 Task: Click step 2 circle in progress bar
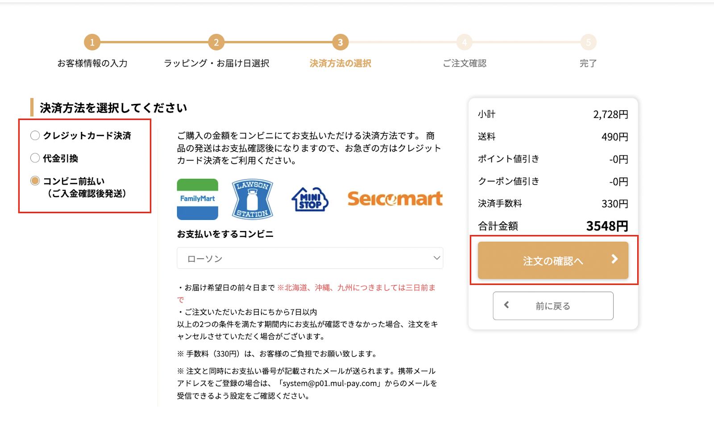(x=216, y=42)
